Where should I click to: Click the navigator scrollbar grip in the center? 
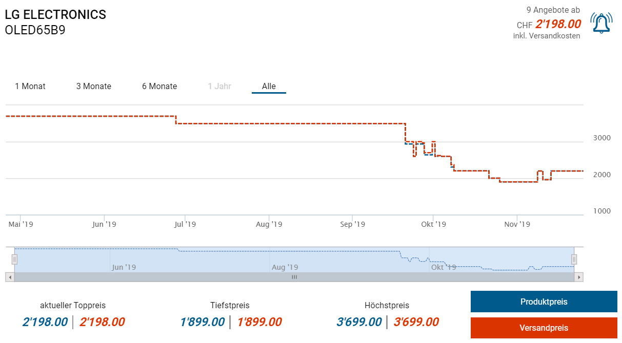point(294,277)
